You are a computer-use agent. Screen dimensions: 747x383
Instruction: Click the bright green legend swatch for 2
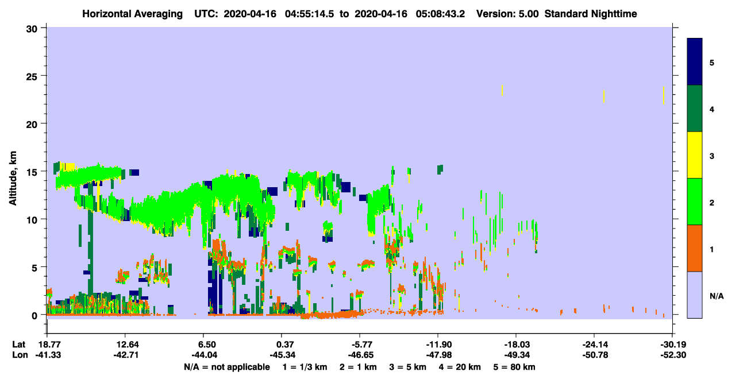pos(695,202)
